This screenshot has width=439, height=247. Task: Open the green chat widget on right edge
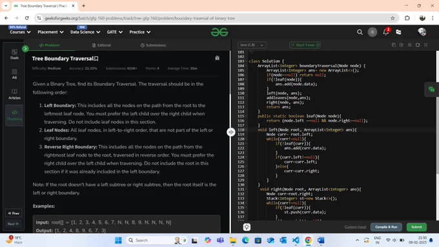click(431, 90)
